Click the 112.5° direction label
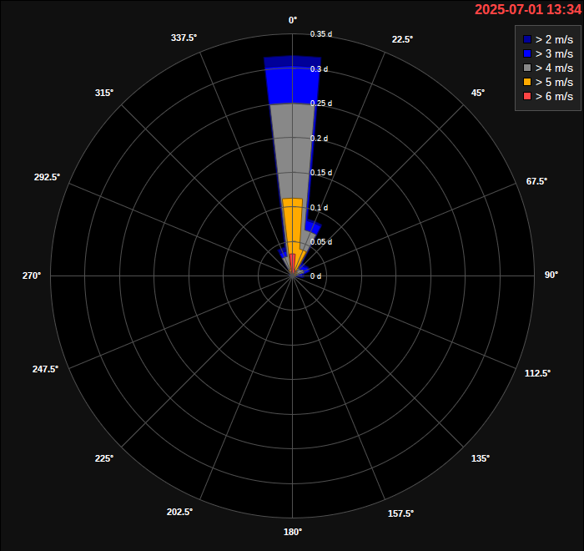 (x=537, y=373)
